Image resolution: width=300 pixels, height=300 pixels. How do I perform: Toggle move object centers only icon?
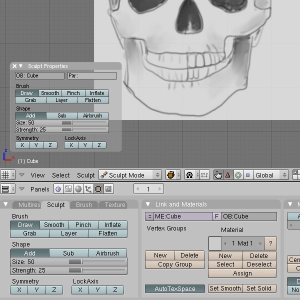click(204, 175)
